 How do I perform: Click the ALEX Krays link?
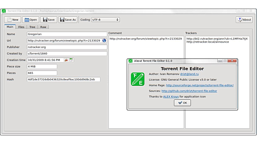pyautogui.click(x=171, y=97)
